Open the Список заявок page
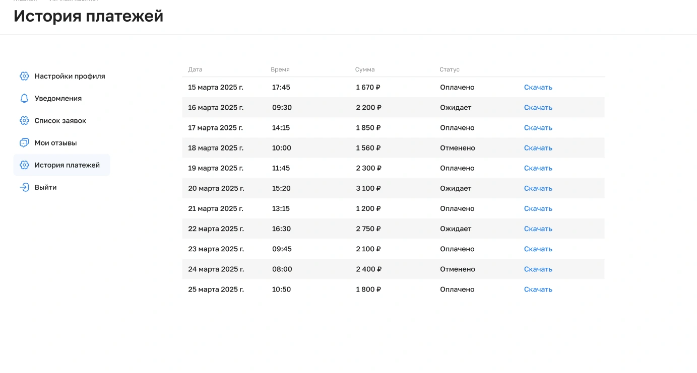The height and width of the screenshot is (373, 697). pos(60,121)
